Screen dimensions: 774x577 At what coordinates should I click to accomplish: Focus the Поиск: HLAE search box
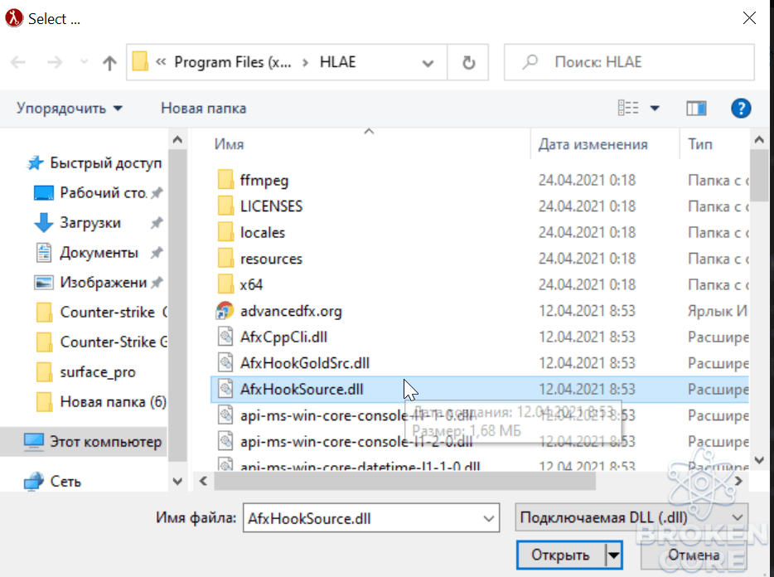pyautogui.click(x=629, y=62)
